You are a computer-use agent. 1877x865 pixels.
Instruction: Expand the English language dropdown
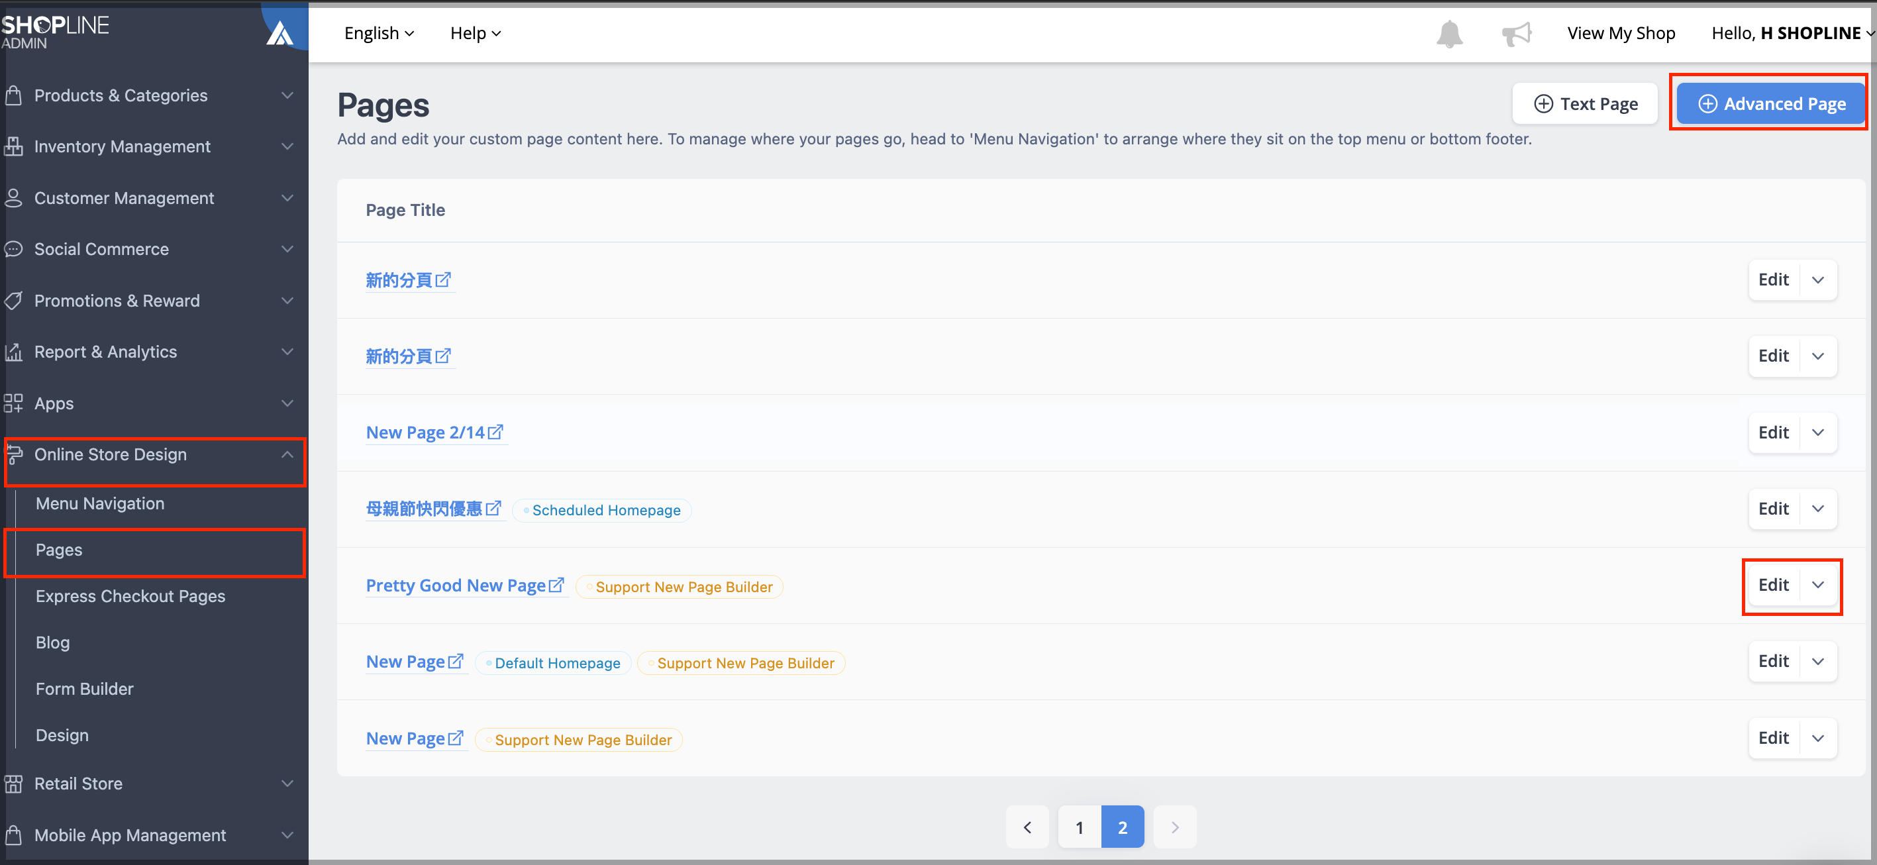click(x=378, y=32)
